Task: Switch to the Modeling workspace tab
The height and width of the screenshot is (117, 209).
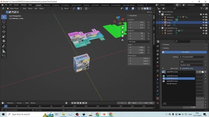Action: tap(47, 5)
